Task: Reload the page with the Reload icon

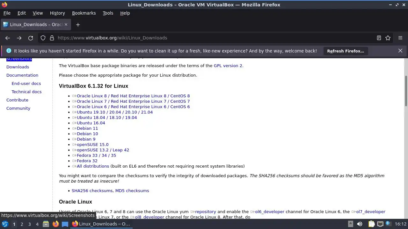Action: pyautogui.click(x=31, y=38)
